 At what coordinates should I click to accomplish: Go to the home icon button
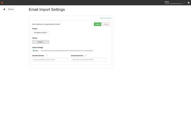click(4, 9)
